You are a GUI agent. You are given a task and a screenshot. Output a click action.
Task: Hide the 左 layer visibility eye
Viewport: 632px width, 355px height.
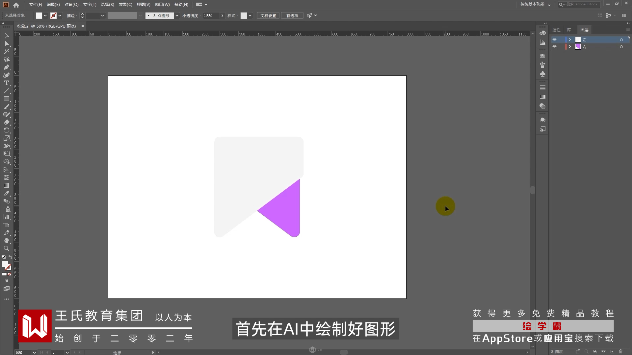(x=554, y=40)
